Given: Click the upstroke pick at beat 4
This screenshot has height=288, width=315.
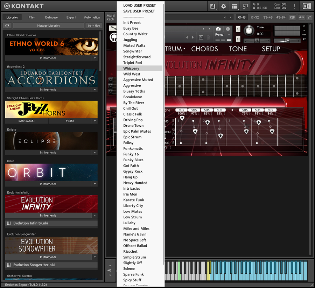Looking at the screenshot, I should tap(259, 122).
